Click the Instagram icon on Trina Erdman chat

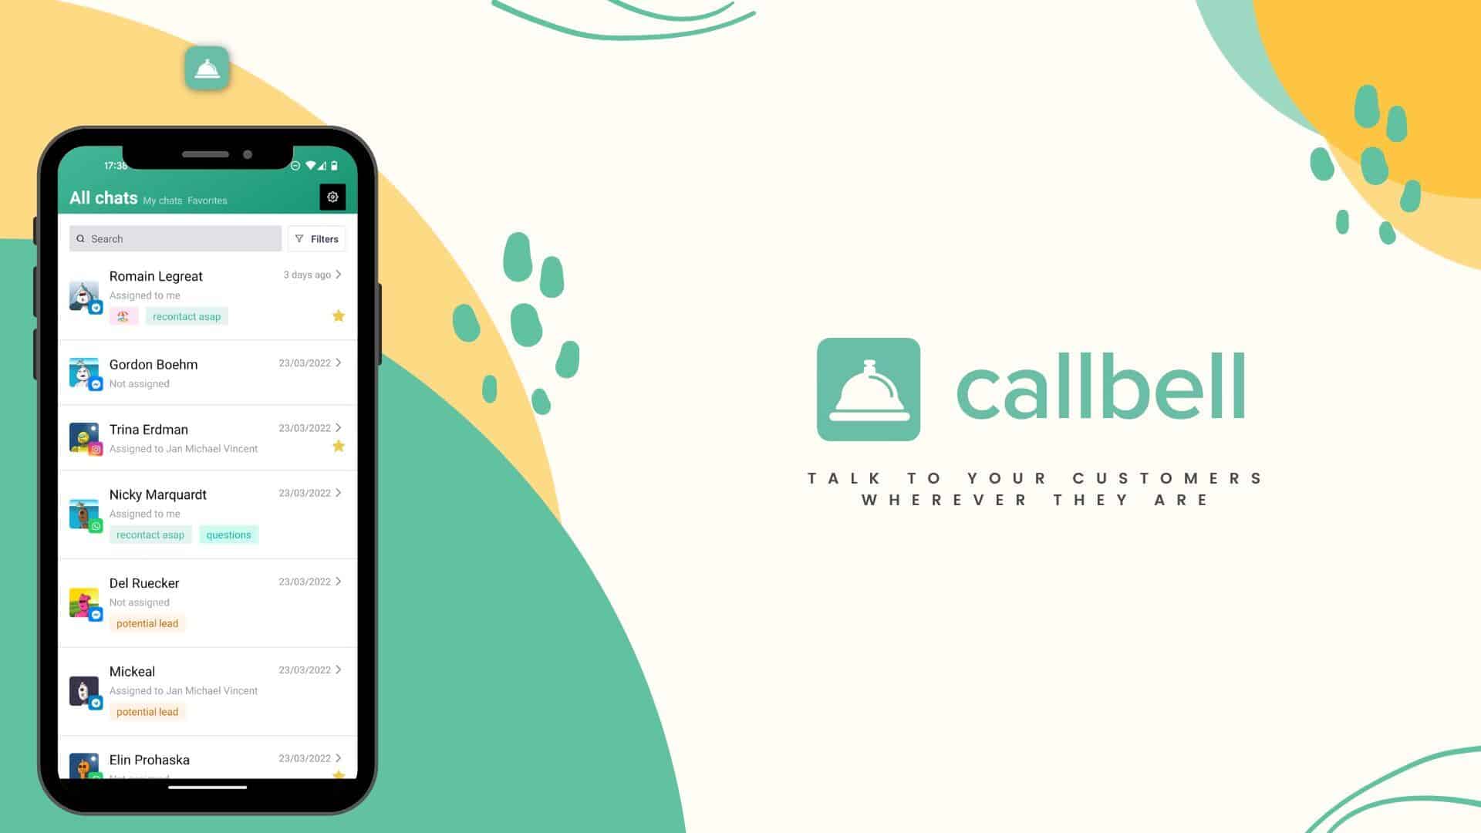pyautogui.click(x=95, y=450)
